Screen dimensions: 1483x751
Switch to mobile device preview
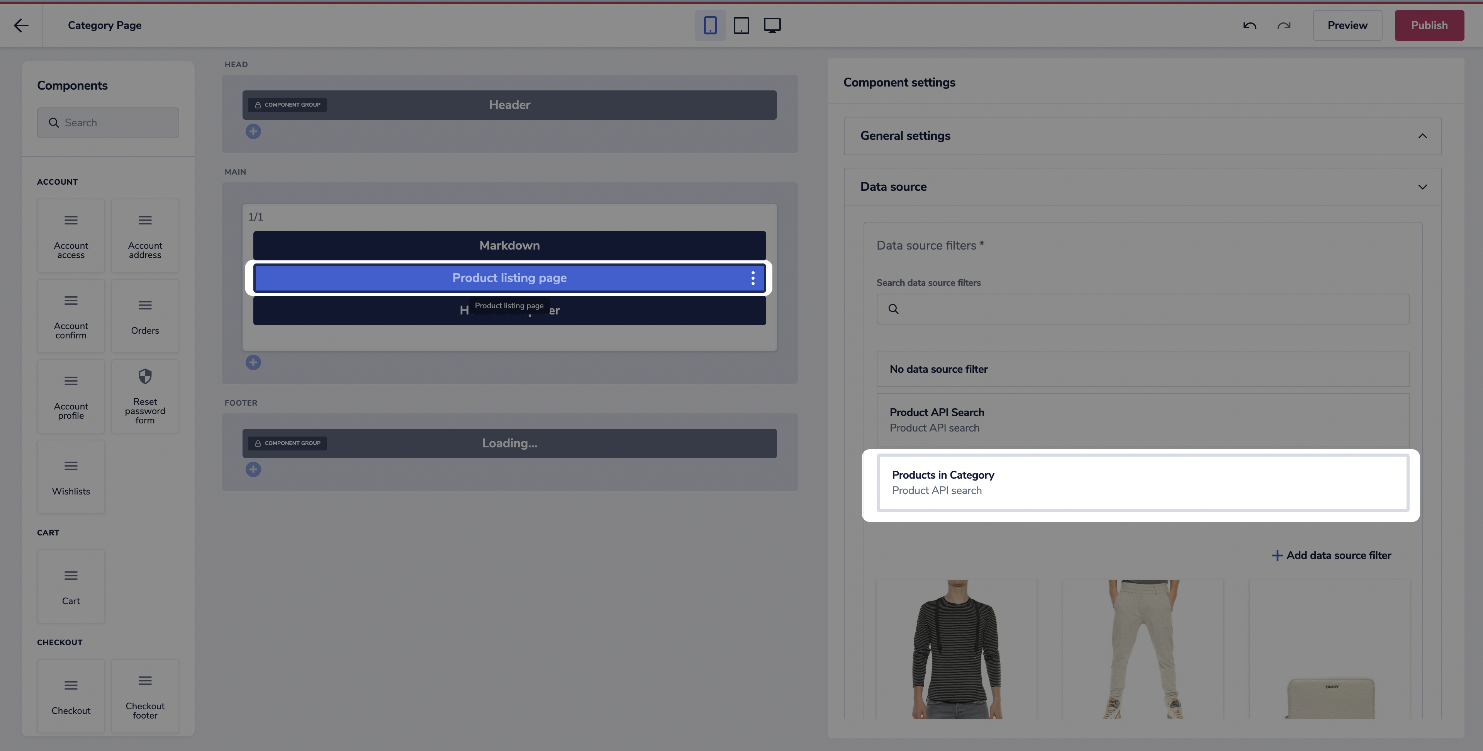pyautogui.click(x=710, y=25)
